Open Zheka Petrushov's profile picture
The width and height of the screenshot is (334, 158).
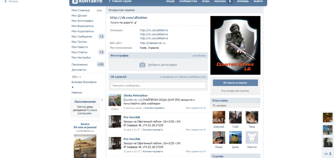click(115, 100)
